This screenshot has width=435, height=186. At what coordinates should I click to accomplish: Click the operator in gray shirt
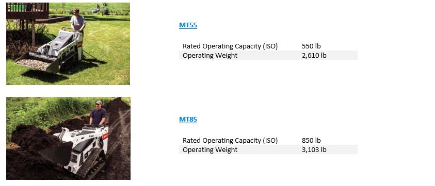(77, 23)
